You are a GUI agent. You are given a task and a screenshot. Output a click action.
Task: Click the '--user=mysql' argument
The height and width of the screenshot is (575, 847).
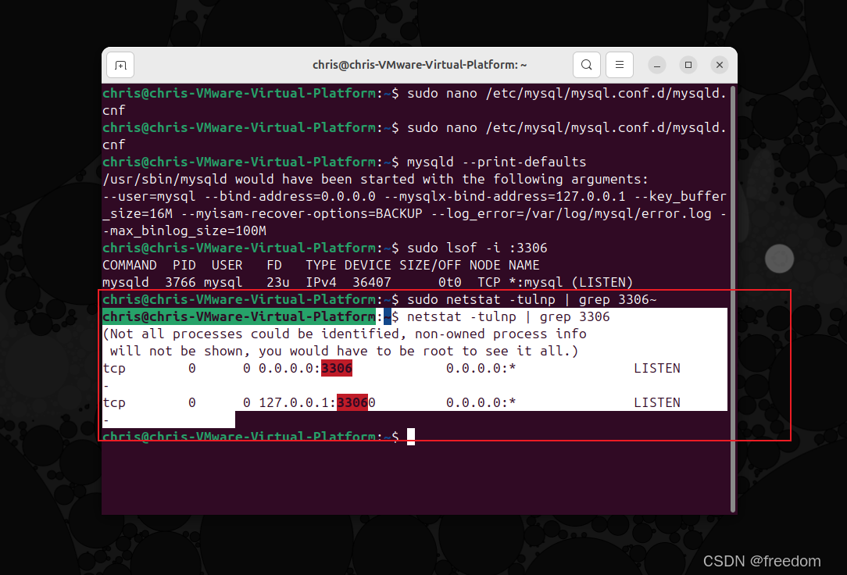149,197
